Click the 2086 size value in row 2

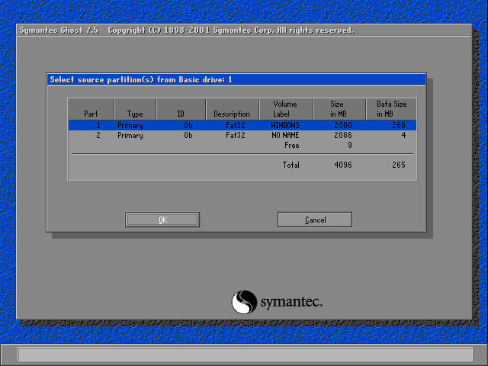click(x=343, y=136)
